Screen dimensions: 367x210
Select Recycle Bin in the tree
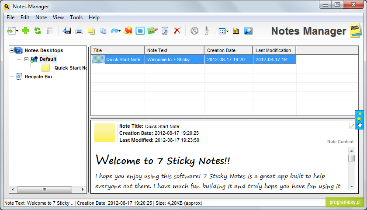click(38, 77)
